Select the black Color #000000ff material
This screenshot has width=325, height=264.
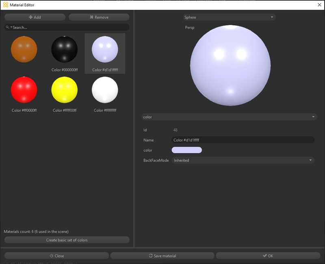pos(65,53)
